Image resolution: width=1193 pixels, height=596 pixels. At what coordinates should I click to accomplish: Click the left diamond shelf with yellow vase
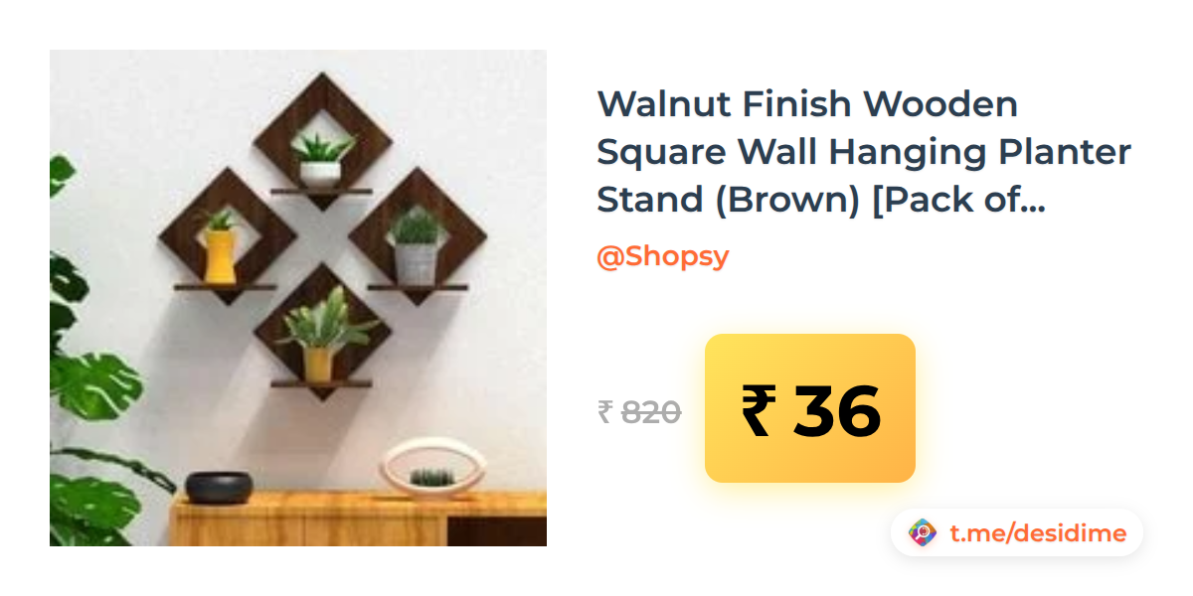[227, 236]
